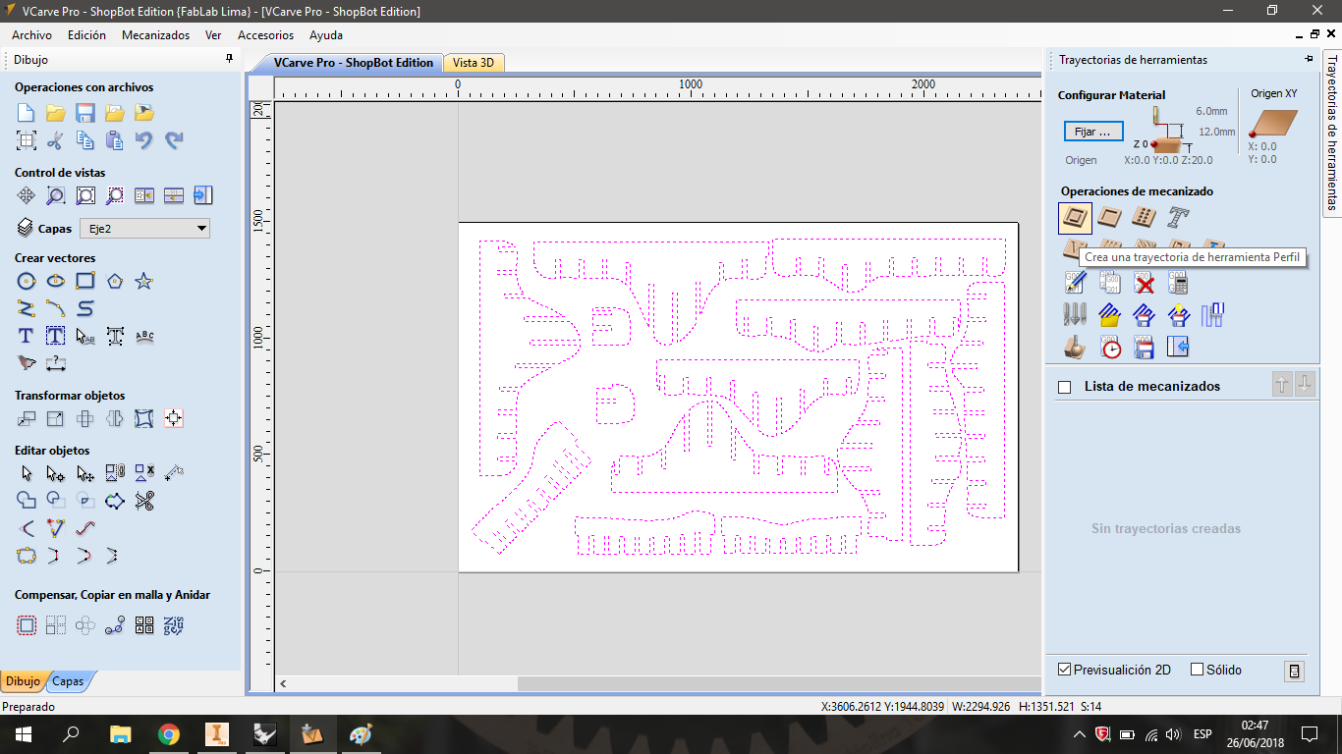The width and height of the screenshot is (1342, 754).
Task: Click the Chrome icon in the taskbar
Action: pos(169,733)
